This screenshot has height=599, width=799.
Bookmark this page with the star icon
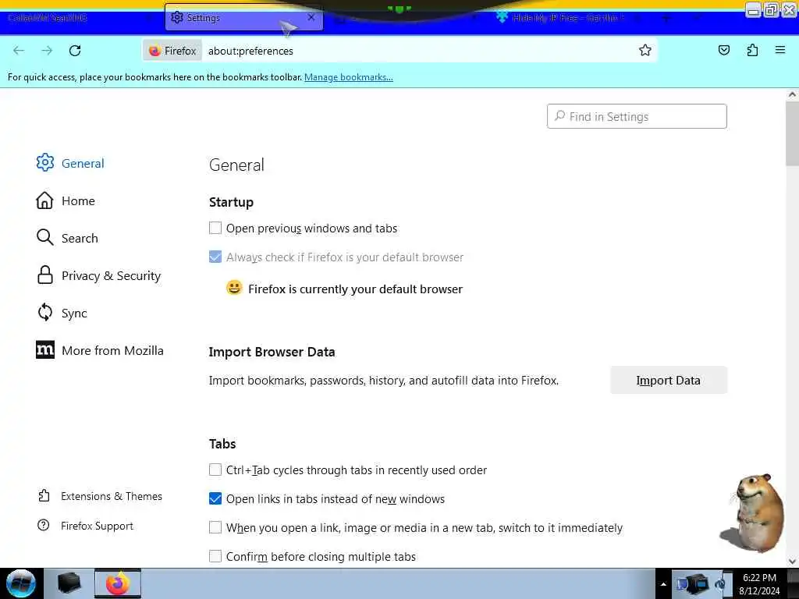645,50
